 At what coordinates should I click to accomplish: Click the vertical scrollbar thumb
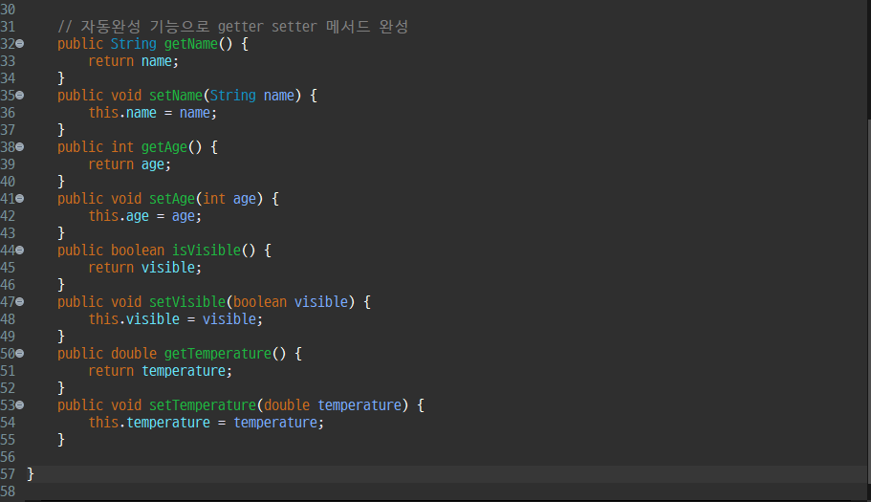tap(869, 300)
